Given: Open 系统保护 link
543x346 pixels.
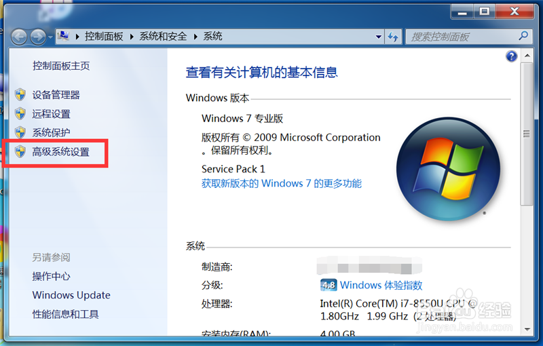Looking at the screenshot, I should pos(52,132).
